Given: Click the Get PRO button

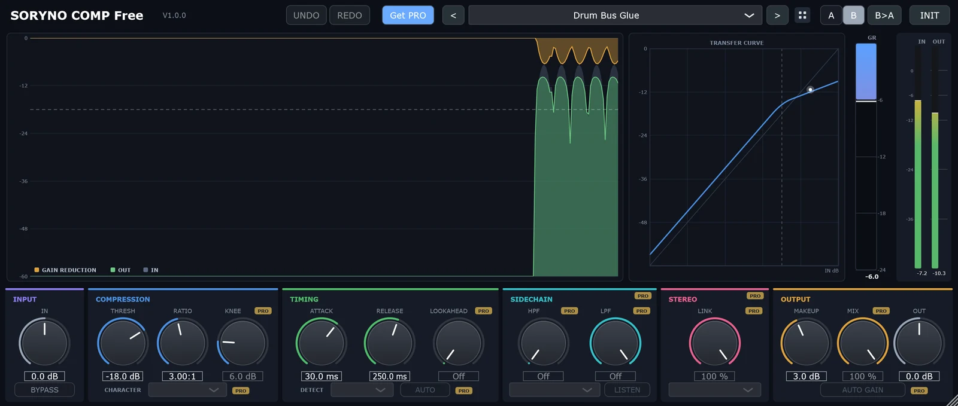Looking at the screenshot, I should click(x=408, y=15).
